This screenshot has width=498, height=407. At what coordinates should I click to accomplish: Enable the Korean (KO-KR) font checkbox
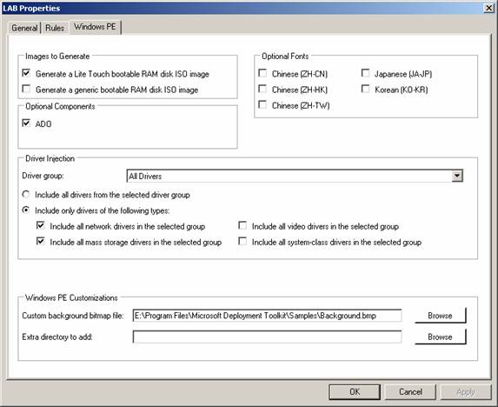coord(366,89)
